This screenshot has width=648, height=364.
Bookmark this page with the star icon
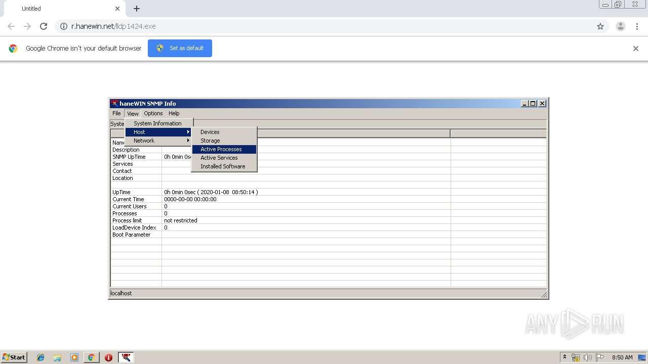(600, 26)
